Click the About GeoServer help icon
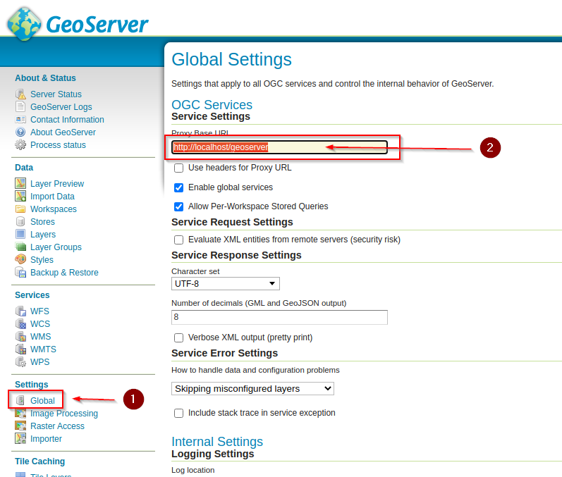 click(20, 132)
